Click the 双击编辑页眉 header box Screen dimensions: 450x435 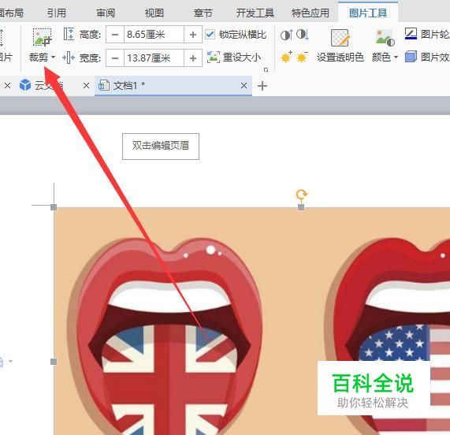(161, 147)
